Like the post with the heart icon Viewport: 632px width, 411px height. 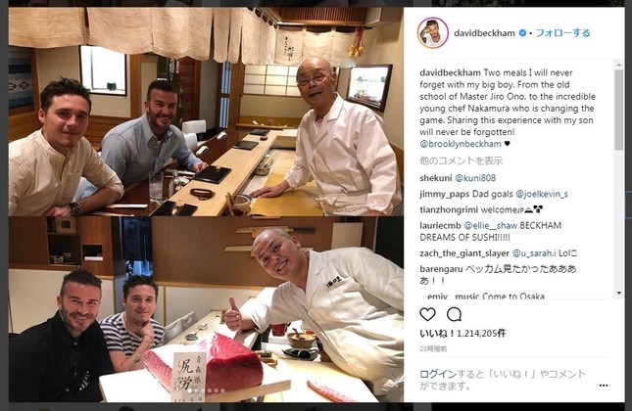(x=427, y=314)
